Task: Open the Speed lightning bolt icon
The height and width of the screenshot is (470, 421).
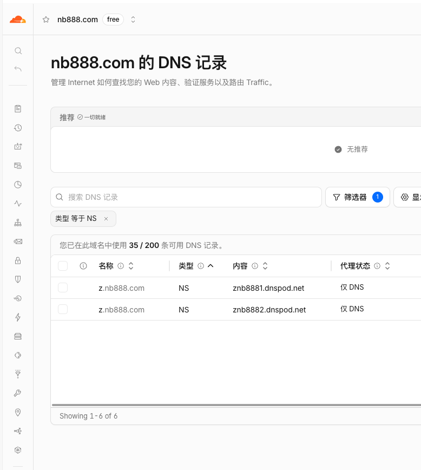Action: 18,317
